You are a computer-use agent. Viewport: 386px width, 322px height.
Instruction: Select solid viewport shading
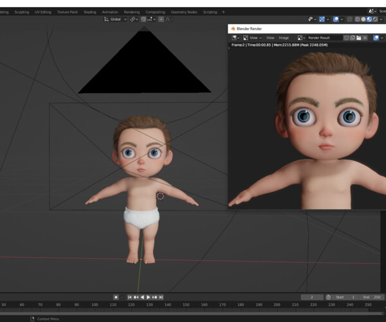pyautogui.click(x=363, y=19)
